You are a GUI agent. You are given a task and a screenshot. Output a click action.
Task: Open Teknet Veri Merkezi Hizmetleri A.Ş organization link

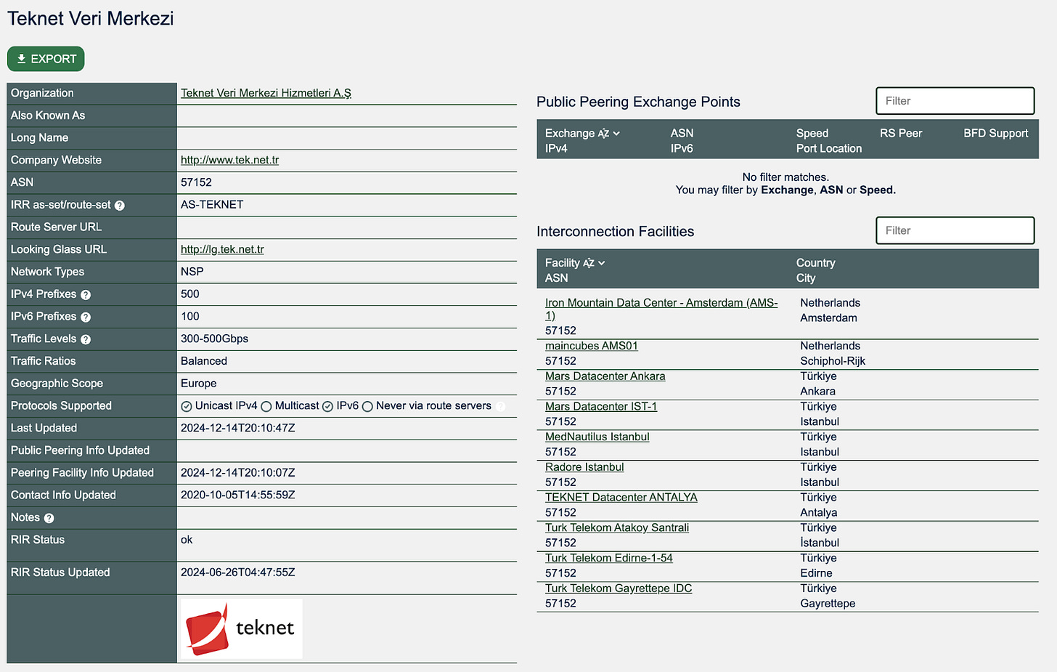(x=266, y=93)
